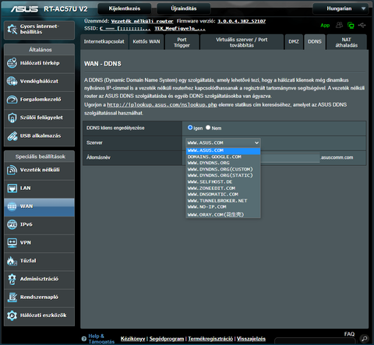Switch to Internetkapcsolat tab
This screenshot has height=345, width=374.
(104, 42)
